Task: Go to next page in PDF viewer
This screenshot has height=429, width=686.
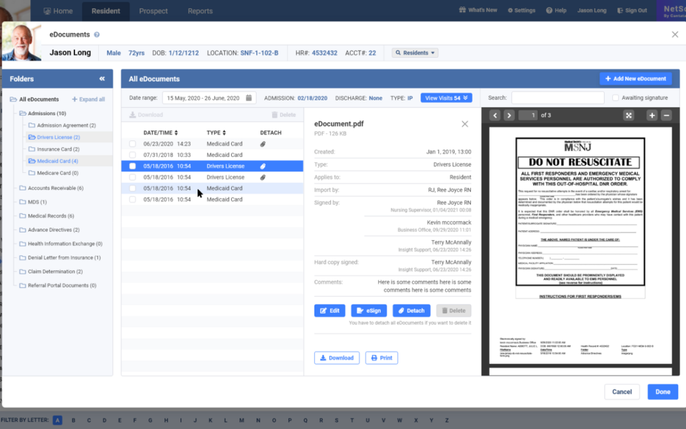Action: [x=509, y=115]
